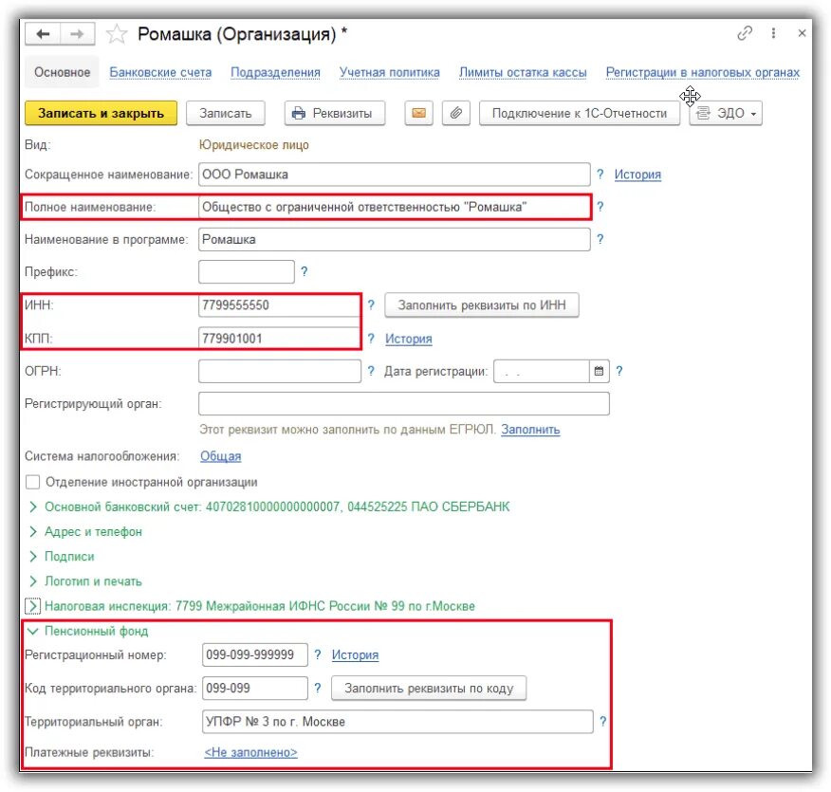Show help for Полное наименование field
The height and width of the screenshot is (792, 831).
coord(600,207)
